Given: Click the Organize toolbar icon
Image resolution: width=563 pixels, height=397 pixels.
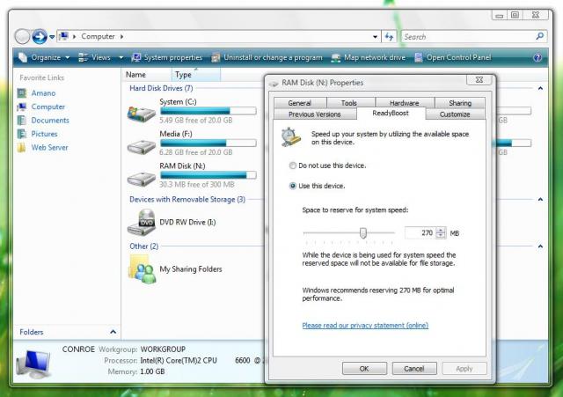Looking at the screenshot, I should 23,57.
